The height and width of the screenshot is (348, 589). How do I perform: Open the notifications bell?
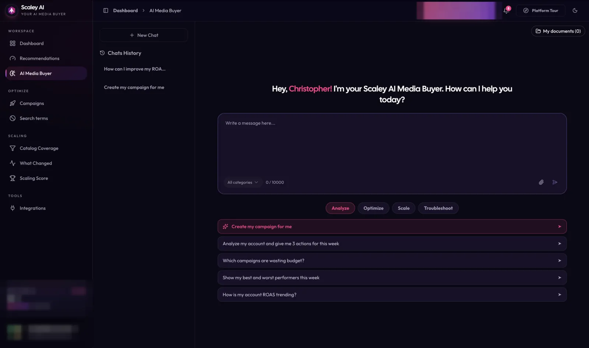(507, 10)
